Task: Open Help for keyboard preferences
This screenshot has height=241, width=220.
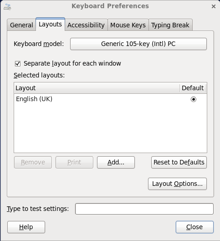Action: click(26, 227)
